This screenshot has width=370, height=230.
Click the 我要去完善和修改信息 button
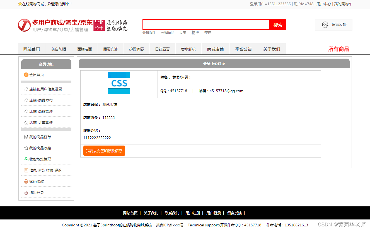tap(104, 151)
